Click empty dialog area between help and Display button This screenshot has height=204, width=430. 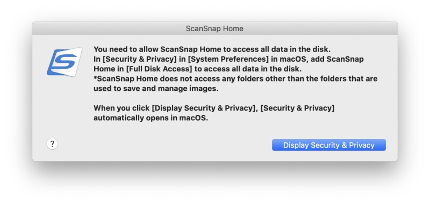click(164, 144)
